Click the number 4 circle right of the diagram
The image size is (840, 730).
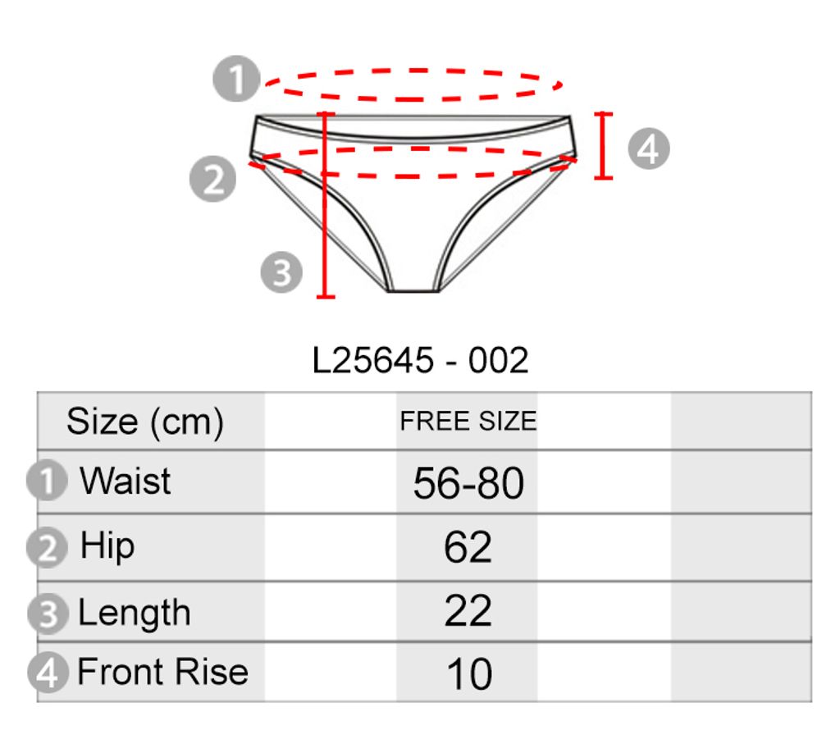pos(648,150)
